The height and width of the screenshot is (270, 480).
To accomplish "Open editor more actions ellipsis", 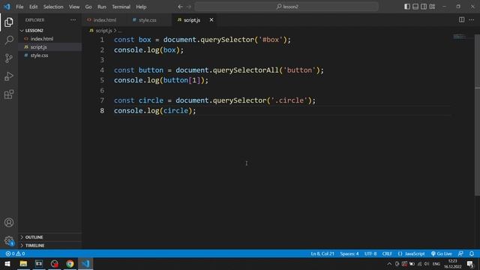I will (471, 20).
